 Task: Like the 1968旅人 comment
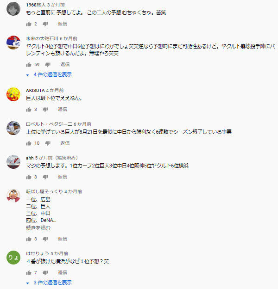[x=29, y=24]
